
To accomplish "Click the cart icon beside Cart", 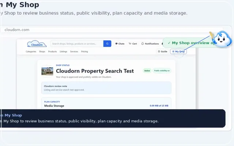I will [x=130, y=44].
